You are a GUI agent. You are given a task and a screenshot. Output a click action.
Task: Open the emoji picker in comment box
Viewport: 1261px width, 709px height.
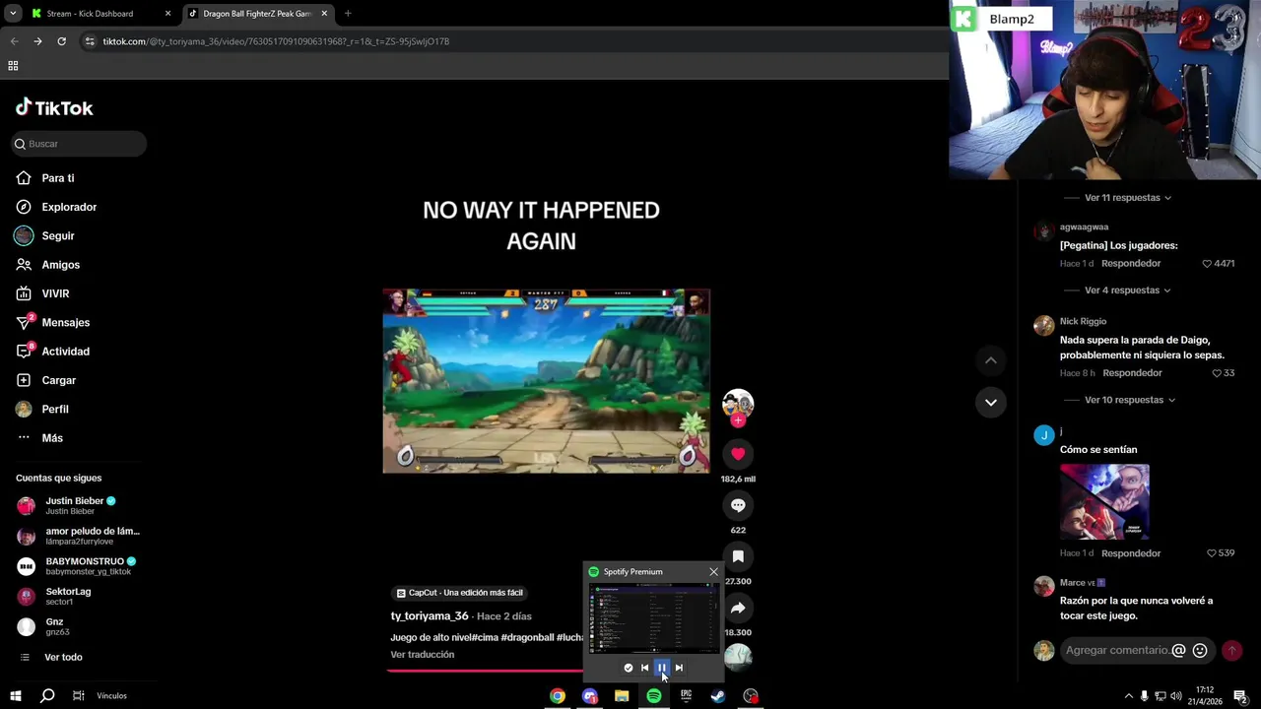(x=1200, y=651)
